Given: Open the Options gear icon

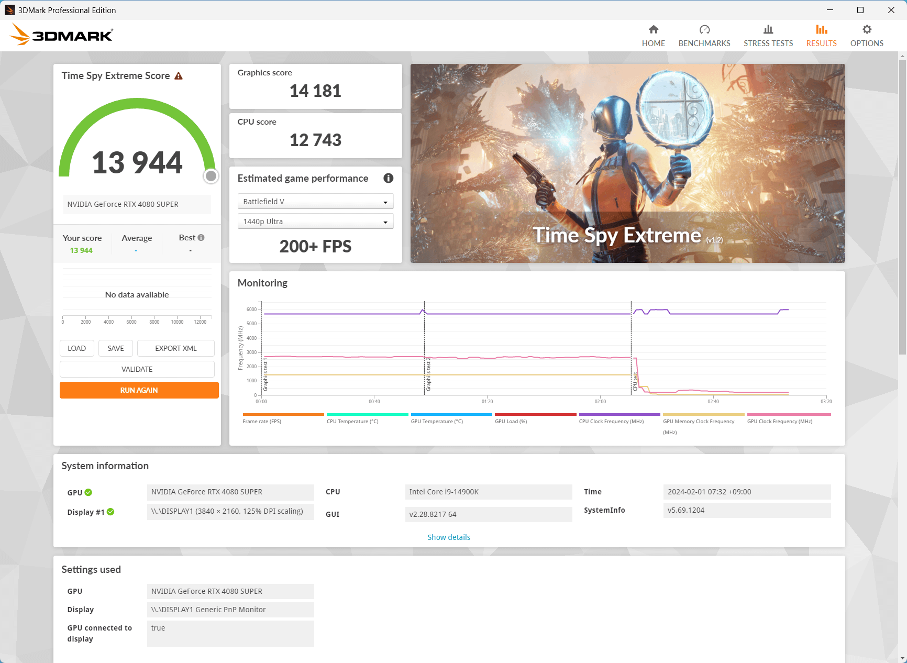Looking at the screenshot, I should pos(867,29).
